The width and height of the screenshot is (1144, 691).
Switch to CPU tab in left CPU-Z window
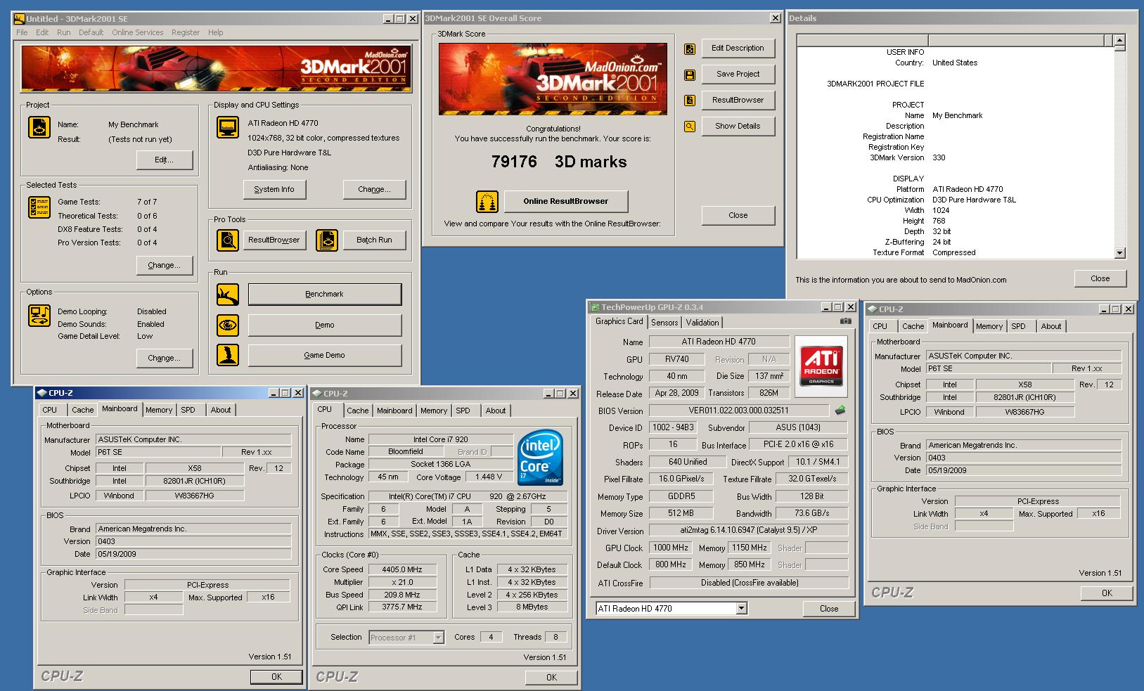49,410
